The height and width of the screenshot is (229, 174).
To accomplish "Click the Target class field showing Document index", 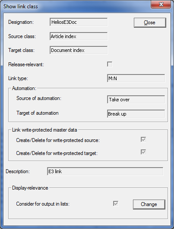I will [79, 50].
